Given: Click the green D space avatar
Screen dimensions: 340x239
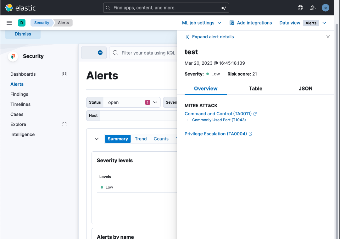Looking at the screenshot, I should click(x=22, y=23).
